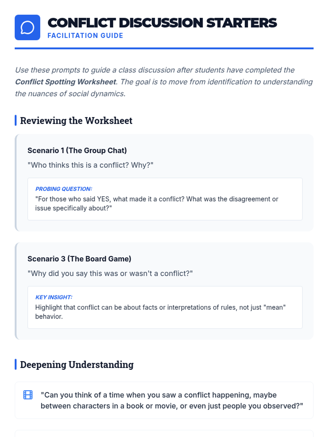
Task: Click the "Can you think of a time" prompt
Action: point(172,400)
